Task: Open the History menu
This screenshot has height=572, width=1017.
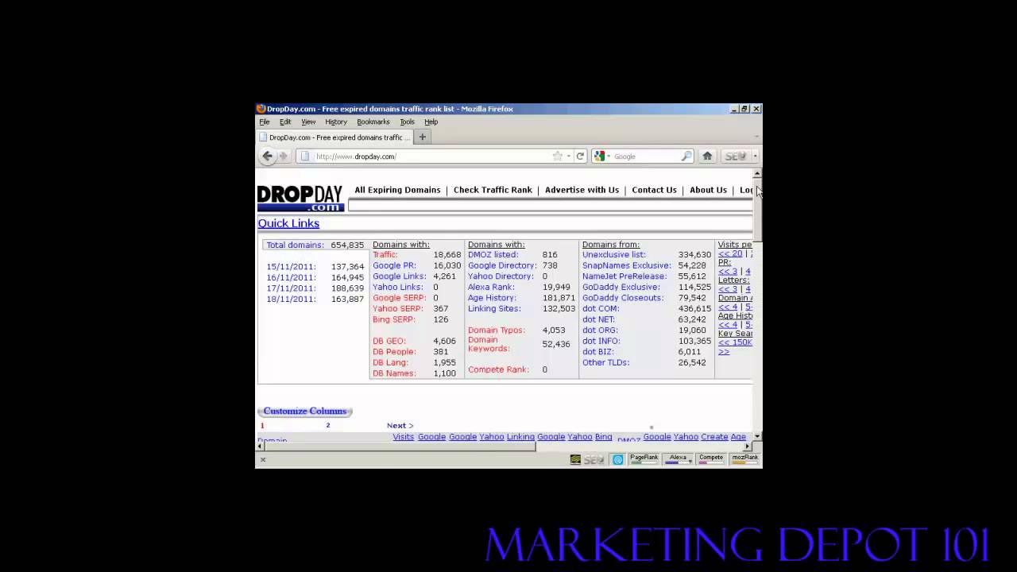Action: (x=336, y=122)
